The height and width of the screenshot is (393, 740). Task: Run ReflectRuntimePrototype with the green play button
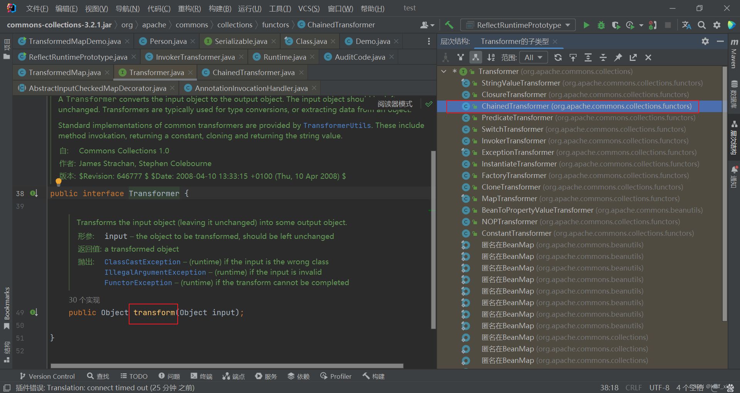(x=586, y=25)
